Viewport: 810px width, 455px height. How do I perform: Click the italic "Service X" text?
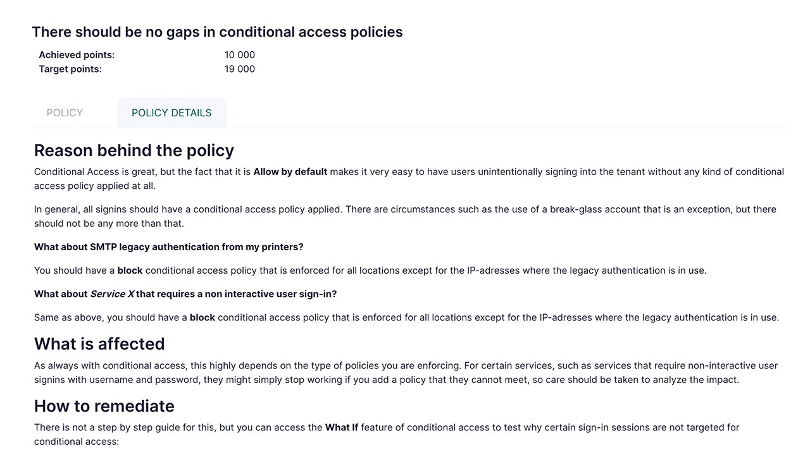[111, 294]
